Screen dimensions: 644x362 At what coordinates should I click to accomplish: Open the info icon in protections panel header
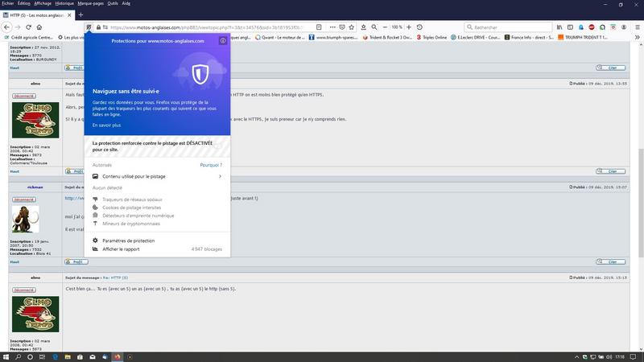point(223,41)
